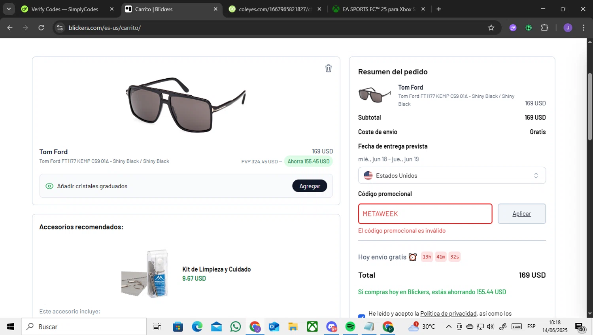Bookmark this page with the star icon
The image size is (593, 335).
point(491,28)
